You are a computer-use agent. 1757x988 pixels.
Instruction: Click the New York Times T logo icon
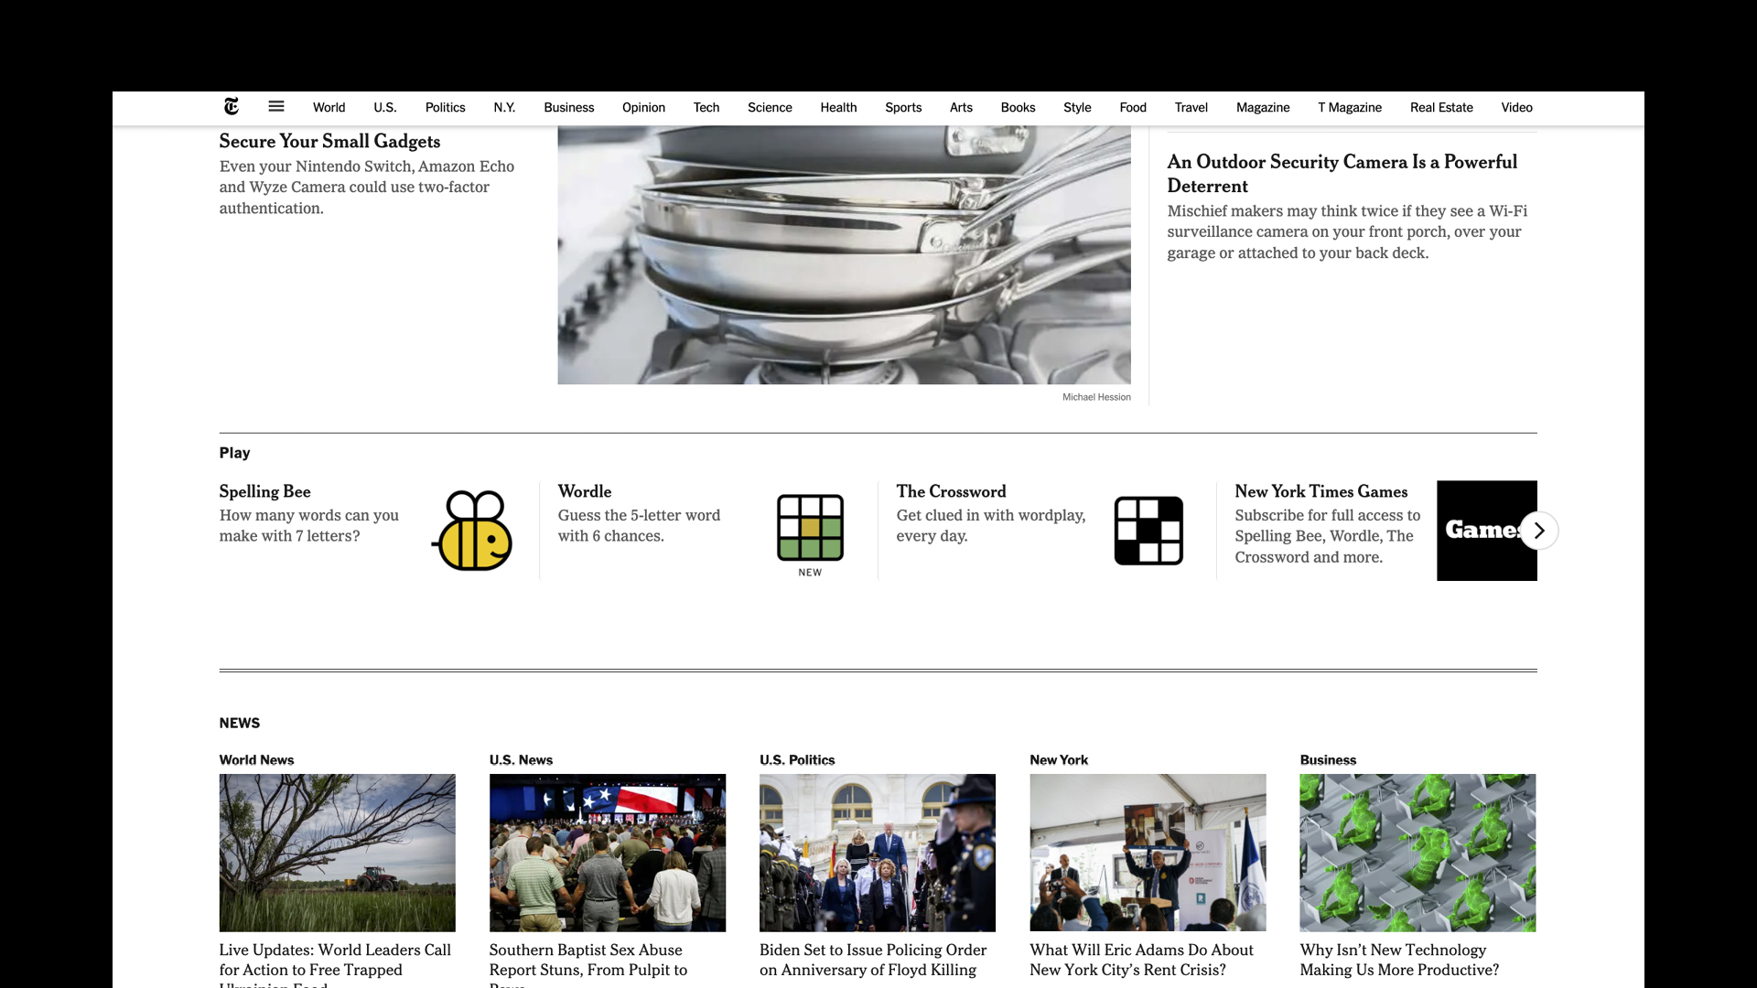(232, 107)
